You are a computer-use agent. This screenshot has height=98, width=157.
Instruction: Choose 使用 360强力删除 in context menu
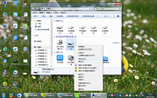click(89, 65)
